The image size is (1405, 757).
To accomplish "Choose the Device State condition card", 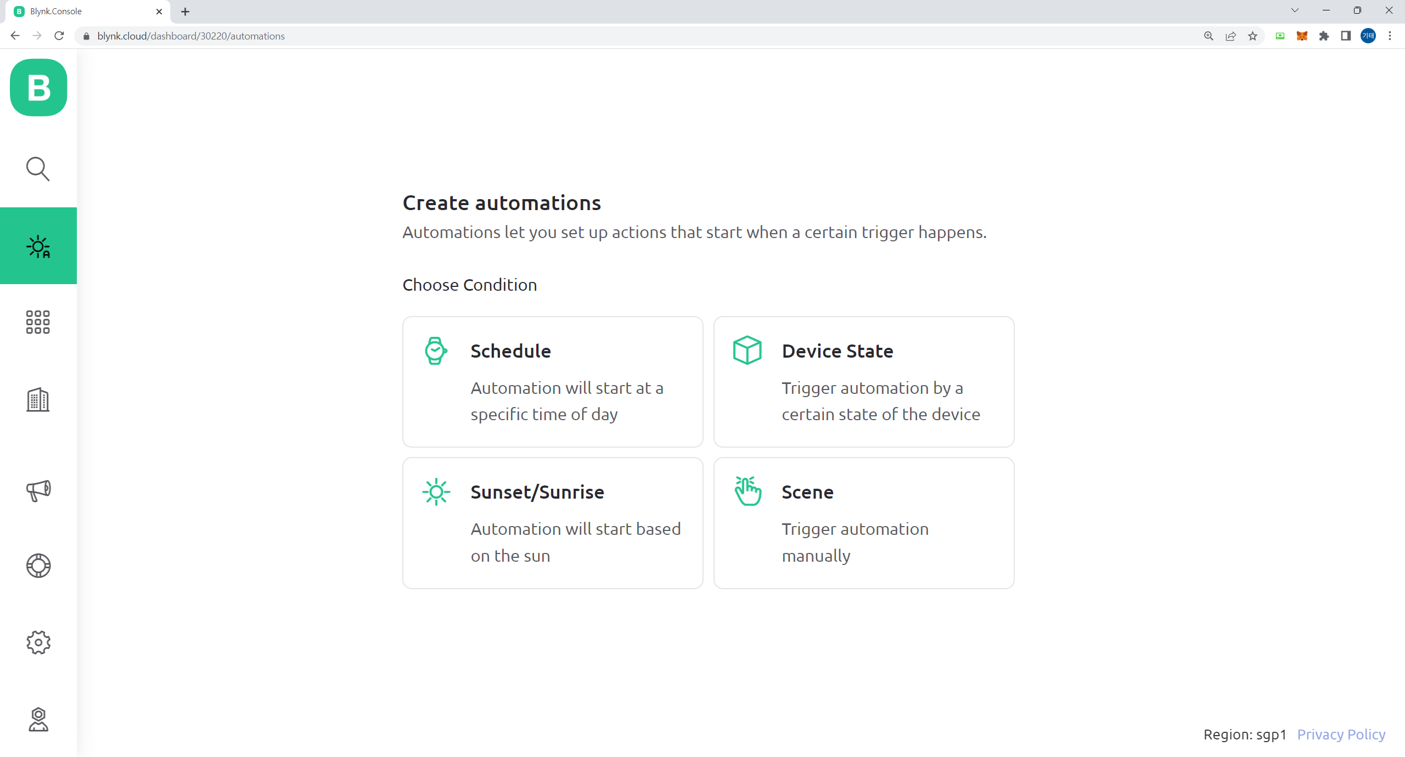I will [x=863, y=382].
